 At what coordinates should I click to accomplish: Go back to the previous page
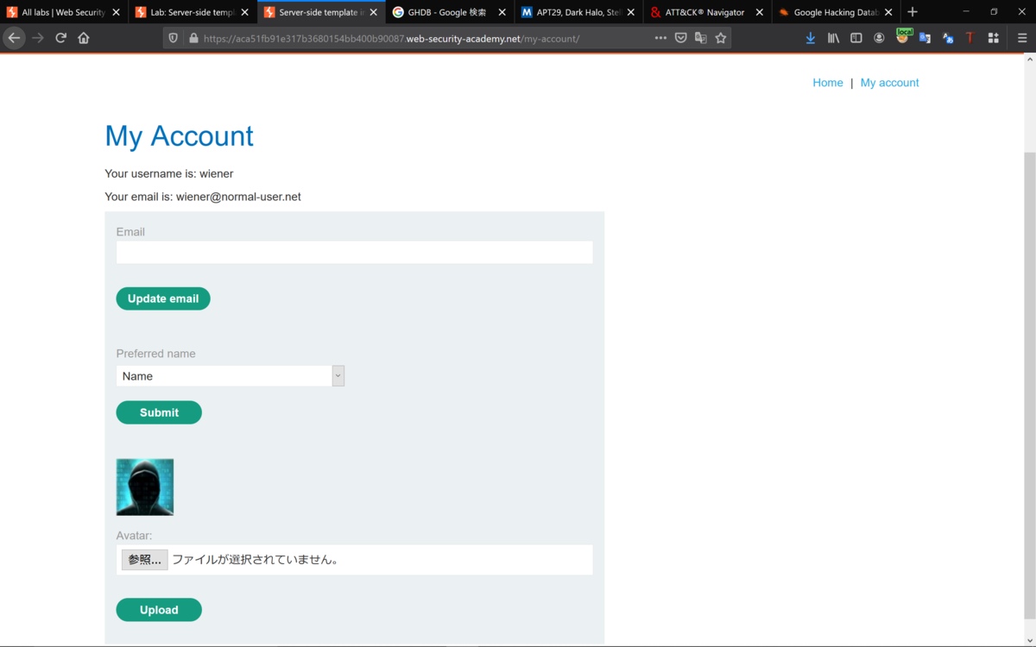click(14, 38)
